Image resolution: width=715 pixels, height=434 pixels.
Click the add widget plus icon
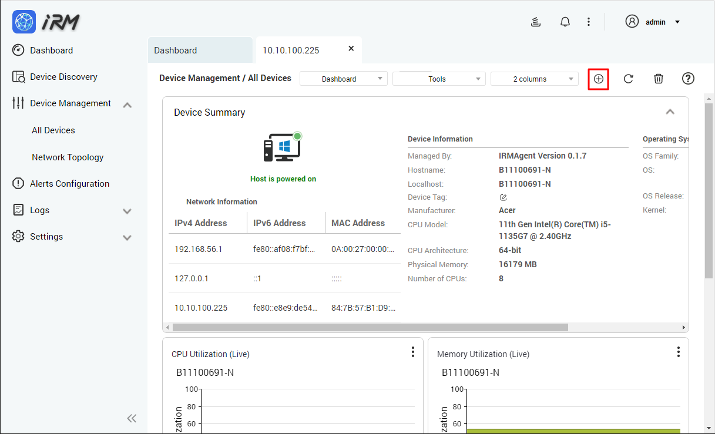tap(597, 78)
